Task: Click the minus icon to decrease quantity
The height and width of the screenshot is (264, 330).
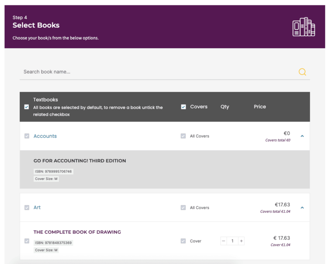Action: 223,240
